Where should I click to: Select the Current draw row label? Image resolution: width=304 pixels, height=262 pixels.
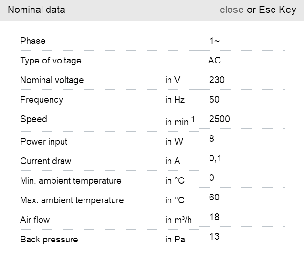(x=45, y=161)
